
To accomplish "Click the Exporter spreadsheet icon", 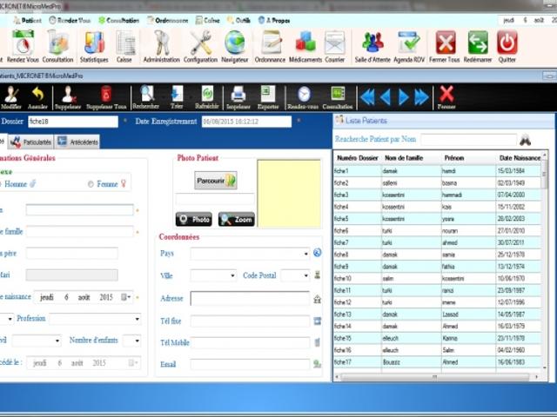I will point(268,97).
